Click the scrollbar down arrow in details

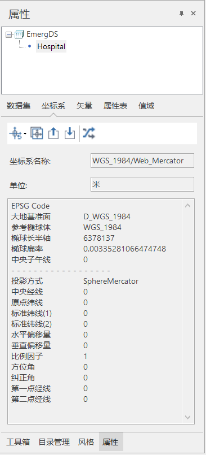[x=188, y=417]
